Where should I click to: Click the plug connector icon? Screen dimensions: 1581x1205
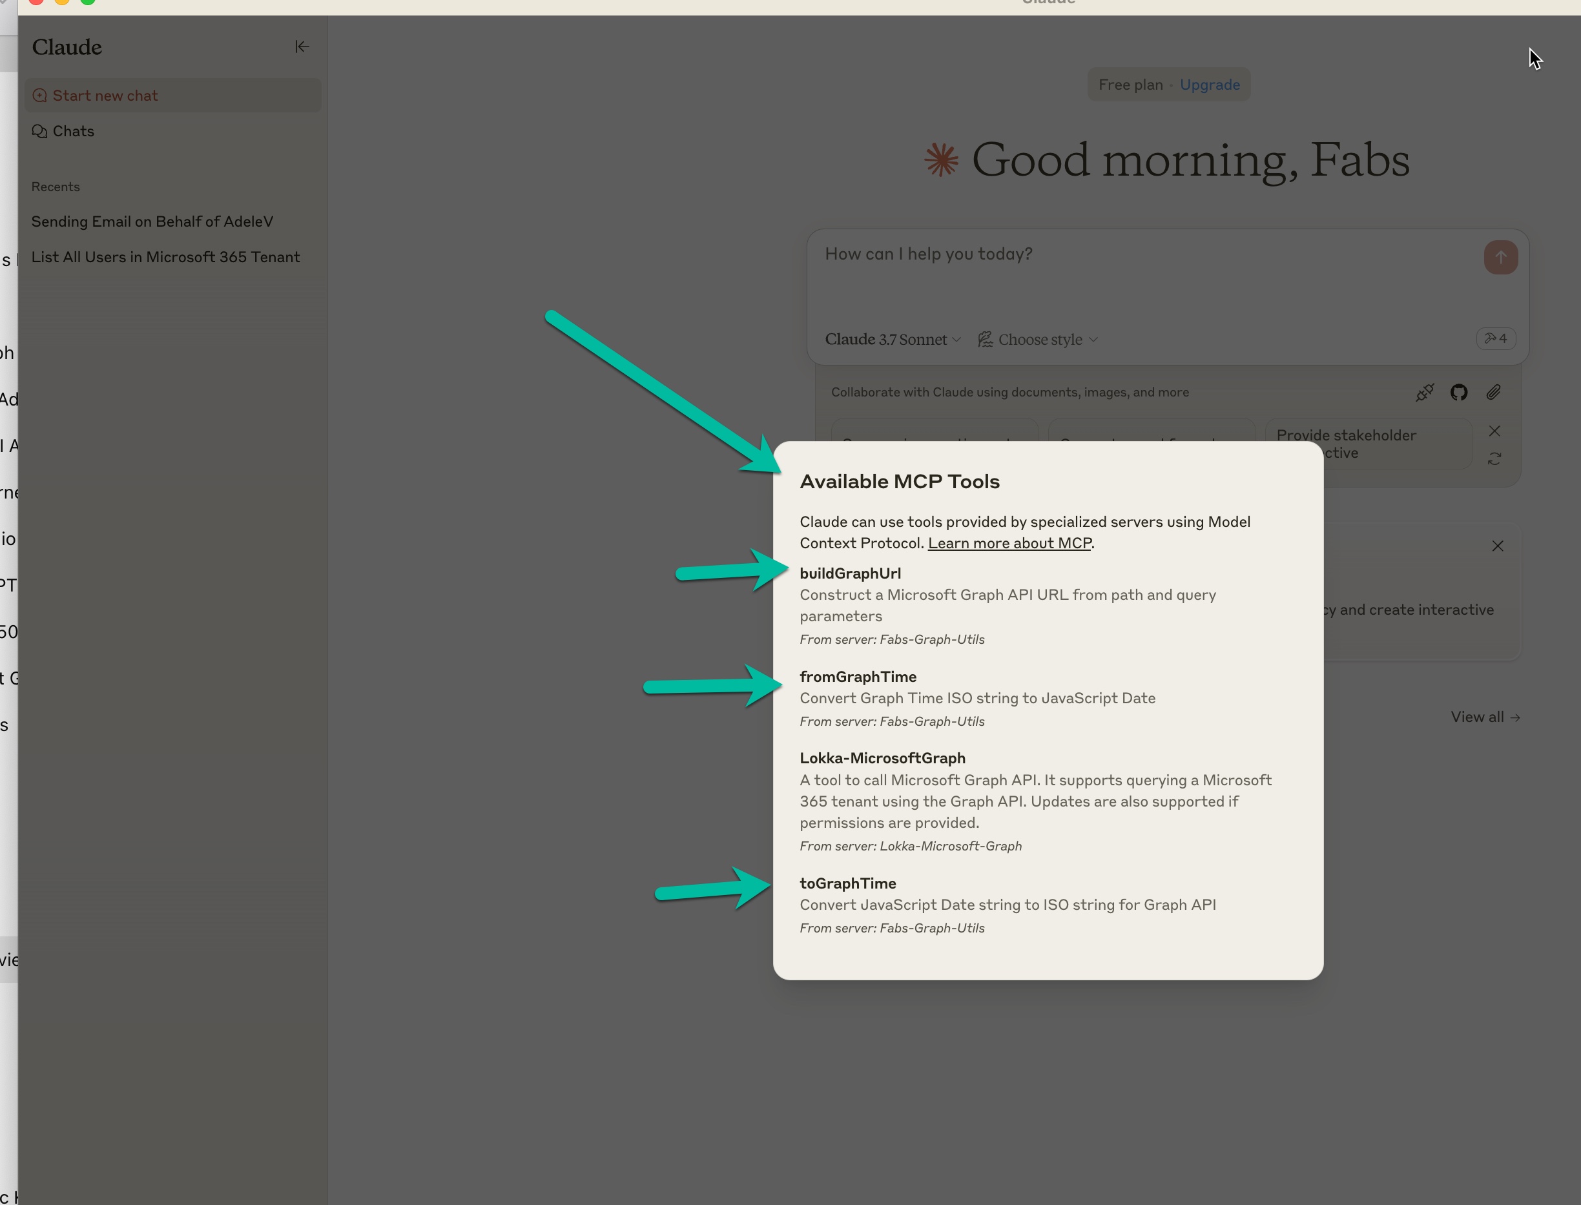[1425, 393]
